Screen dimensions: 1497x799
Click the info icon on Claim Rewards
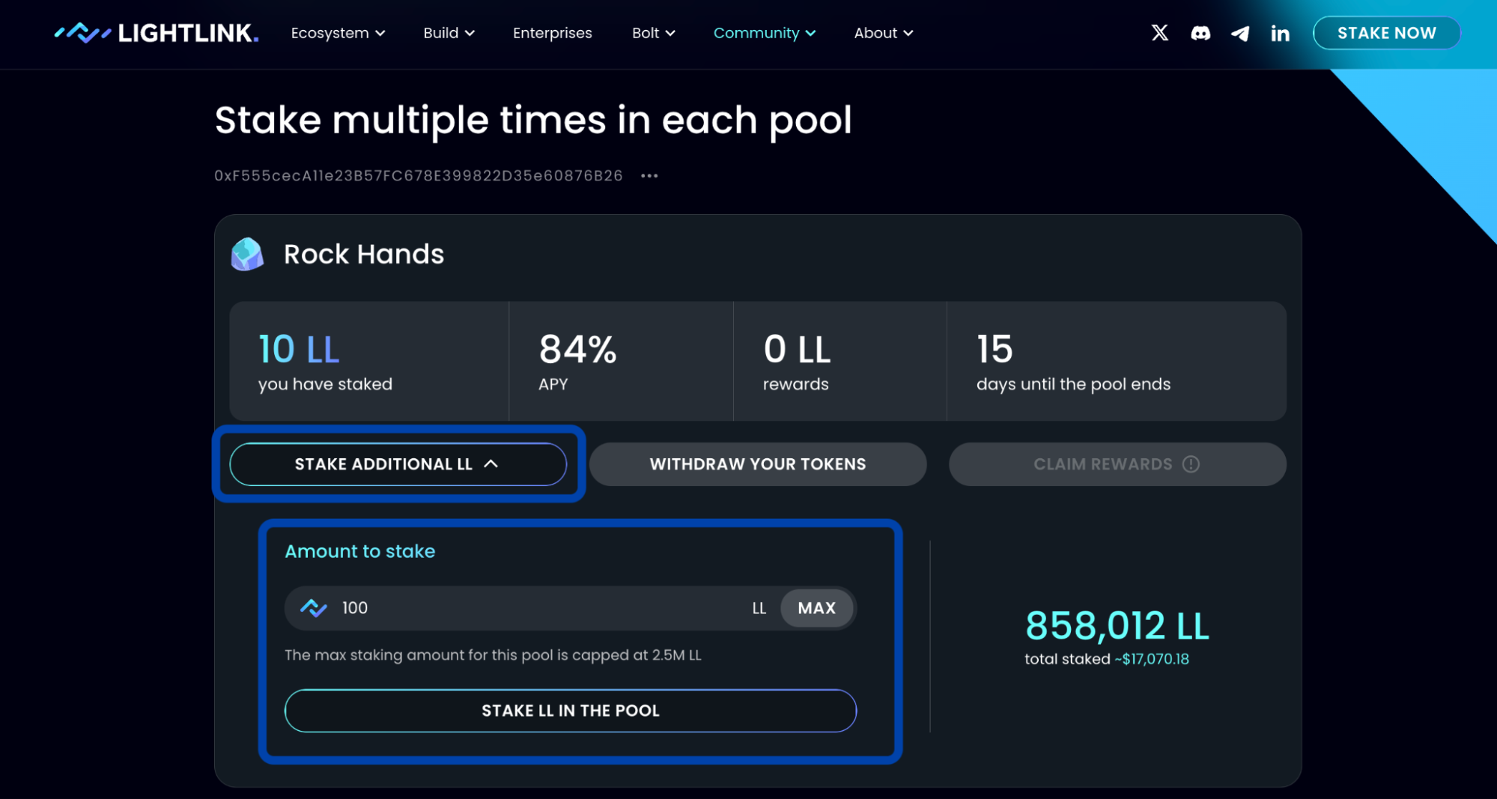[1191, 464]
